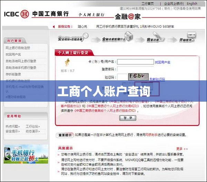Open VOLVO S60 mobile banking announcement

coord(135,27)
